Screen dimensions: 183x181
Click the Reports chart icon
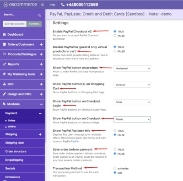(5, 64)
